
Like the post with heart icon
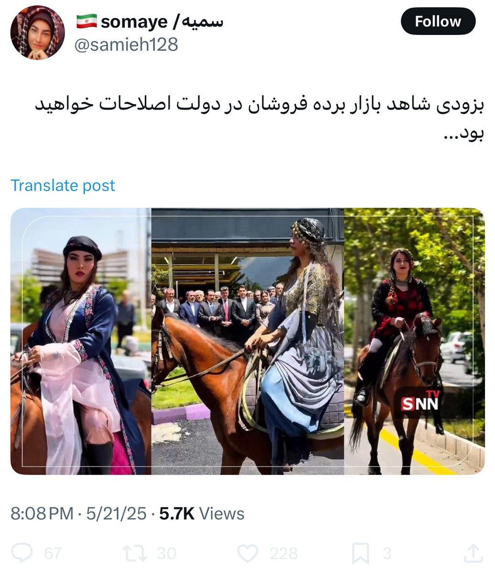[248, 553]
